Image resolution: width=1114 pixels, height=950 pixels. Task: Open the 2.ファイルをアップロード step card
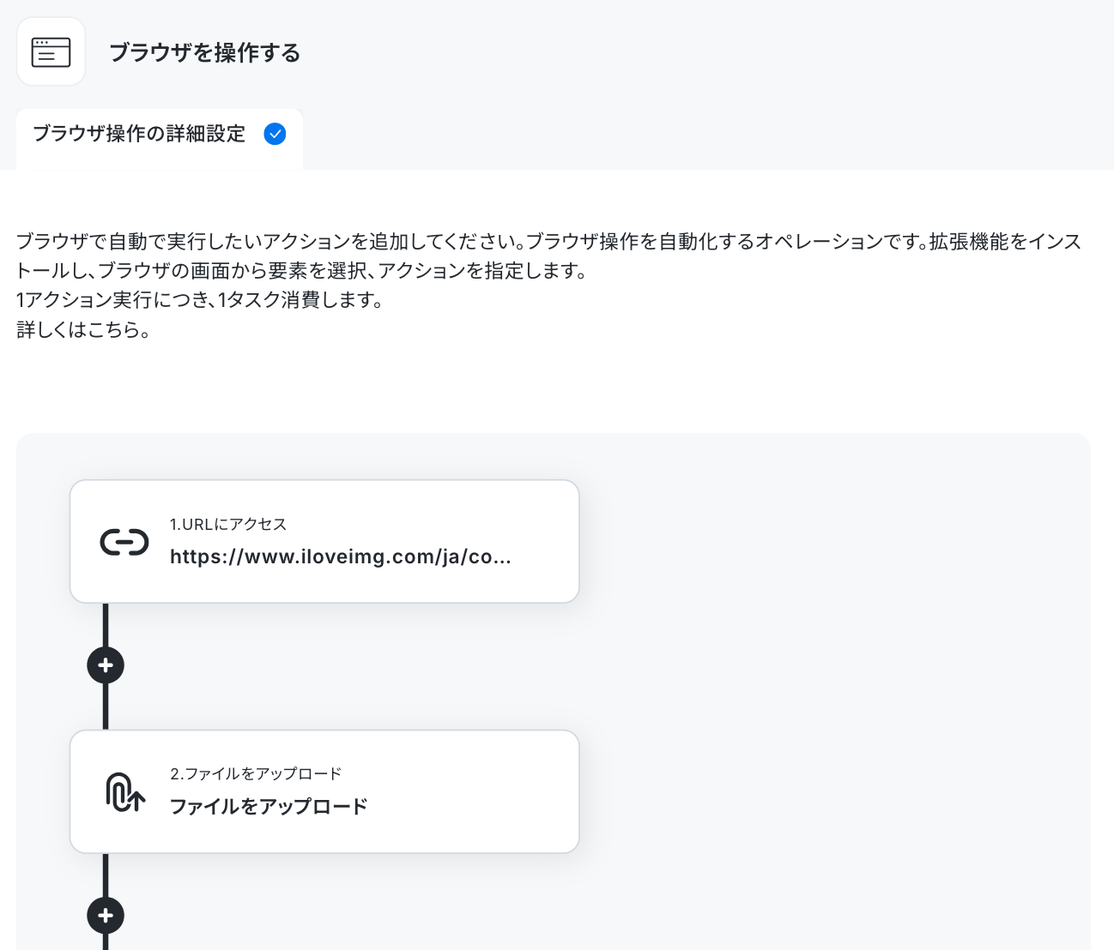click(324, 791)
